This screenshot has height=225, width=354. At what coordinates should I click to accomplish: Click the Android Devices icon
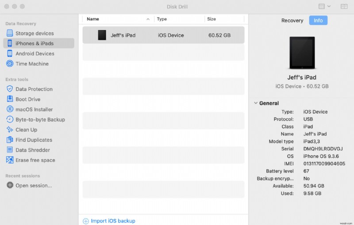coord(10,53)
